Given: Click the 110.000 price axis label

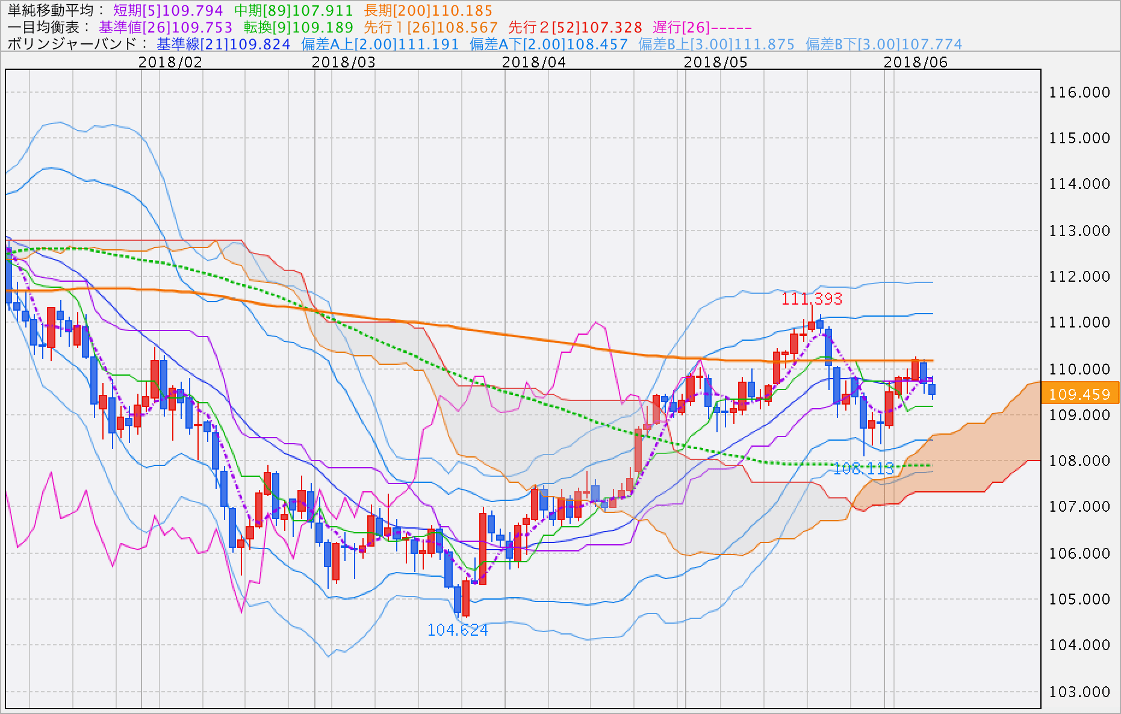Looking at the screenshot, I should [1079, 369].
